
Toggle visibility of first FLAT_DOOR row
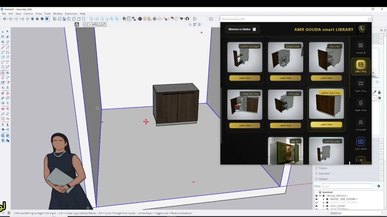click(x=316, y=206)
